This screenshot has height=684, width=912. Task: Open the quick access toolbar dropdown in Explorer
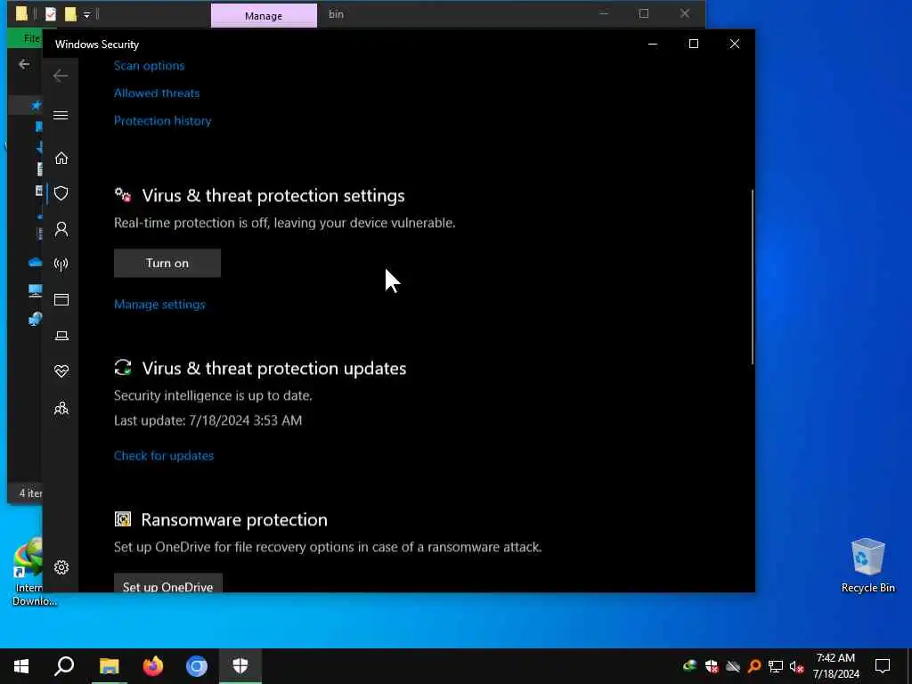86,14
